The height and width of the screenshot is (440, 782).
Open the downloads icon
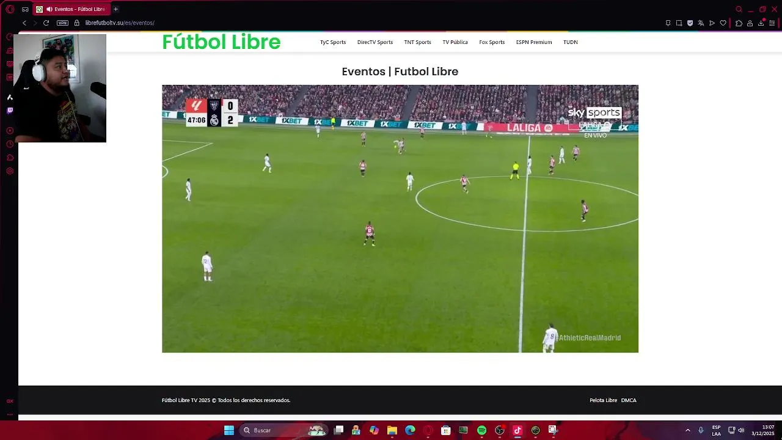tap(761, 23)
